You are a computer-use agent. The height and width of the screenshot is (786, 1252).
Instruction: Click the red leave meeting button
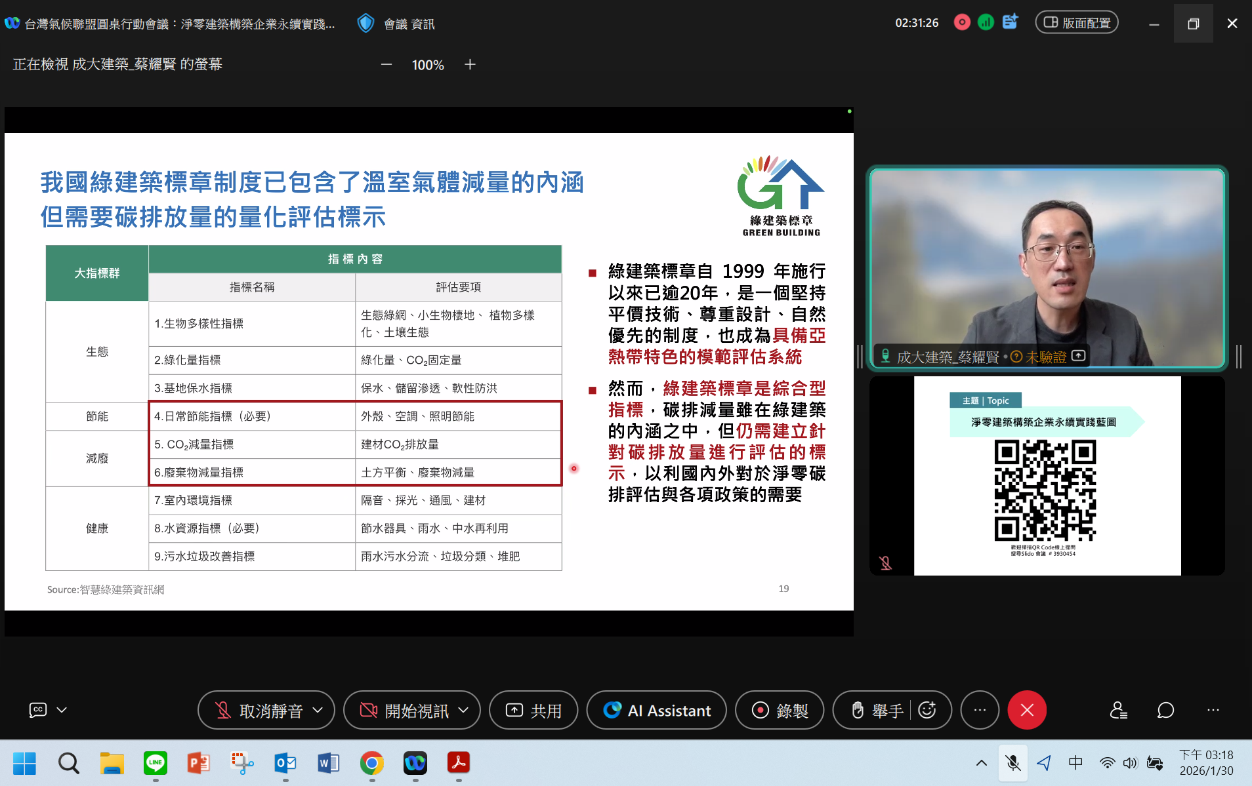pos(1027,710)
